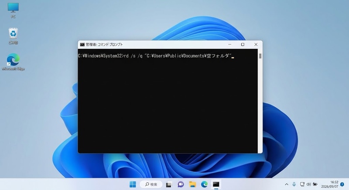Click the rd /s /q command line text
Image resolution: width=349 pixels, height=190 pixels.
178,56
